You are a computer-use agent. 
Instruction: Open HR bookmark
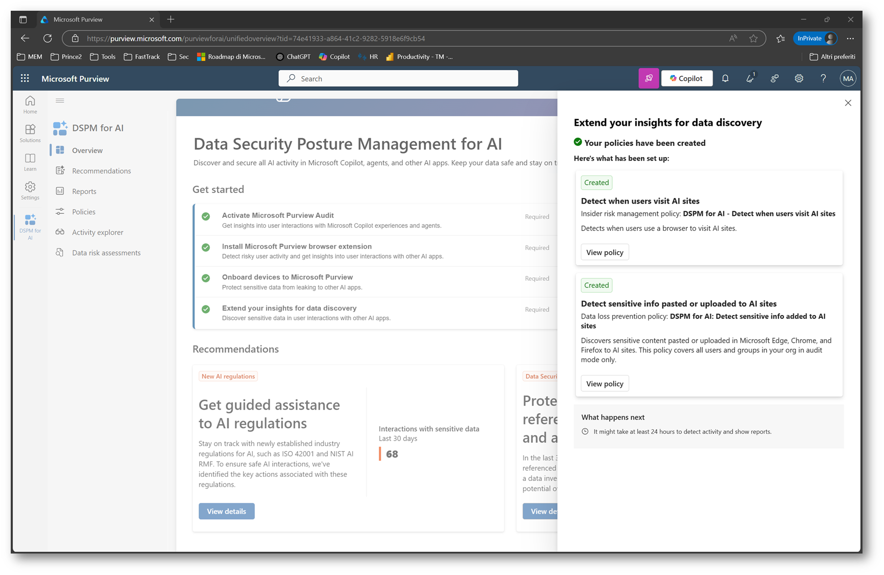pos(368,57)
